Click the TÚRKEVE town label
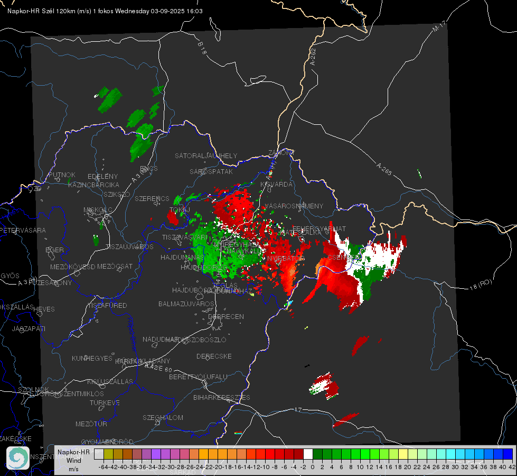 pyautogui.click(x=105, y=402)
